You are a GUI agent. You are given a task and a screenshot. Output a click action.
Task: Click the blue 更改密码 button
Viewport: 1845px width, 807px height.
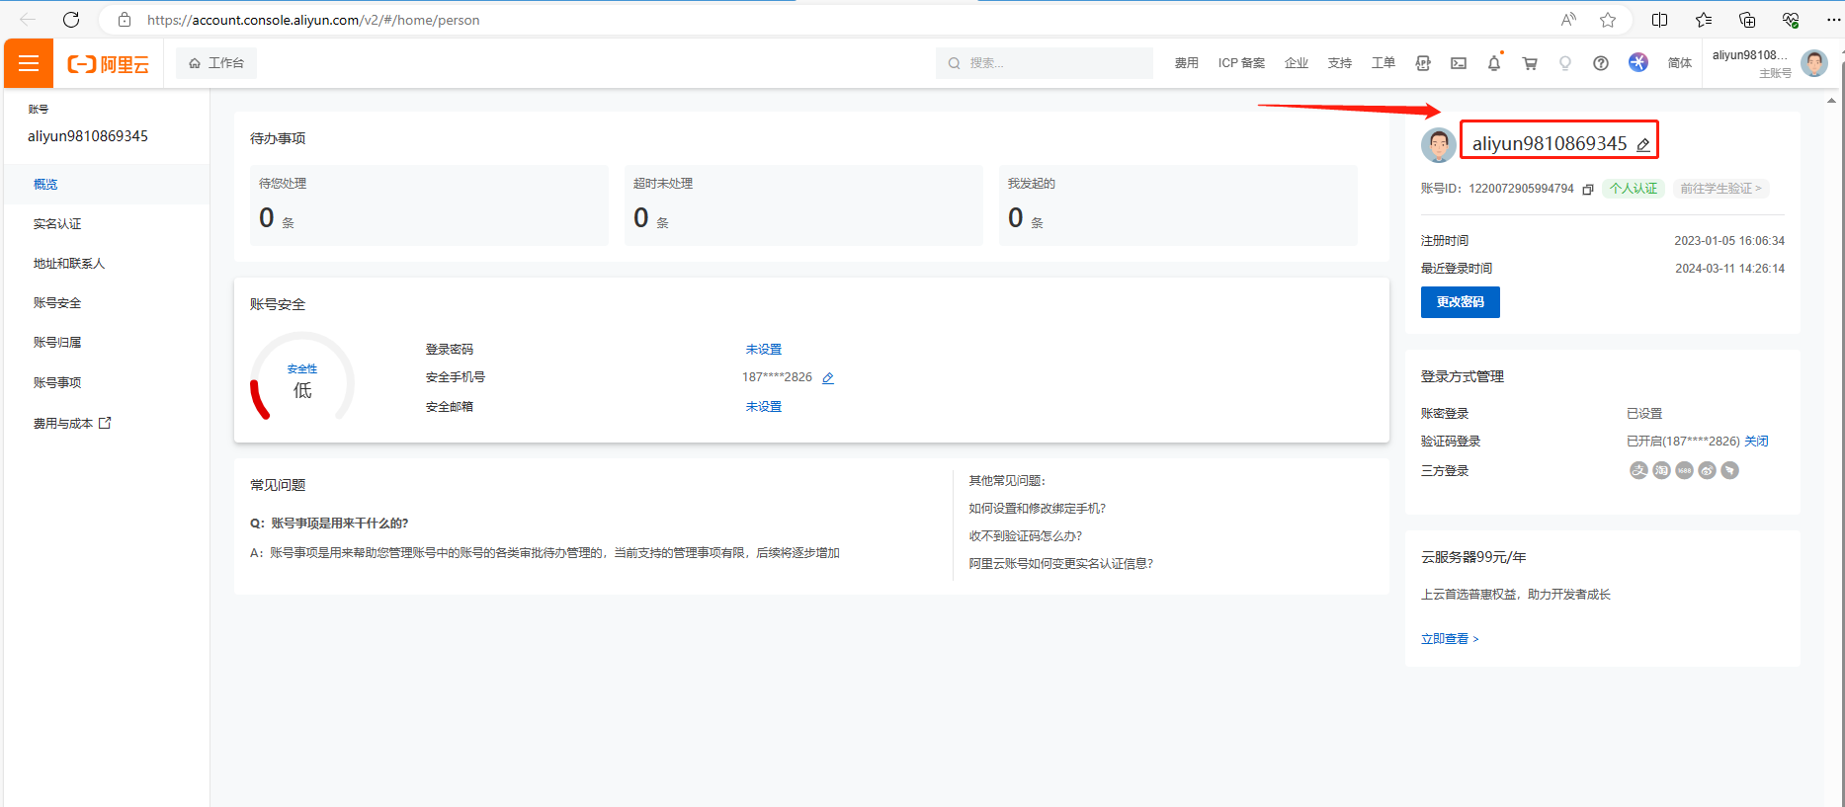coord(1460,302)
